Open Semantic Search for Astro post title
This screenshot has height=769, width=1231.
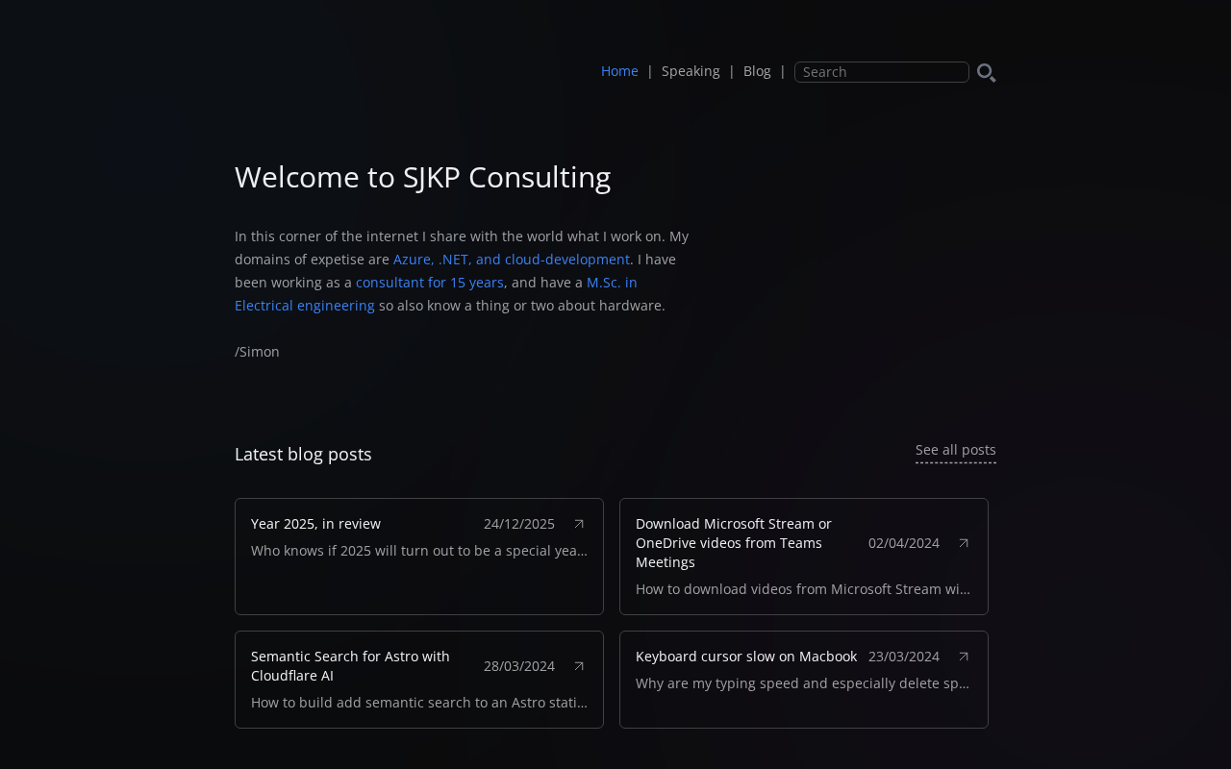(x=350, y=666)
